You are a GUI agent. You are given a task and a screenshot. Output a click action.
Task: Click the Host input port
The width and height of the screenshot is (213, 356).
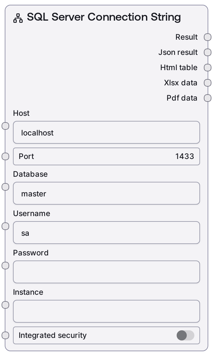[x=5, y=126]
